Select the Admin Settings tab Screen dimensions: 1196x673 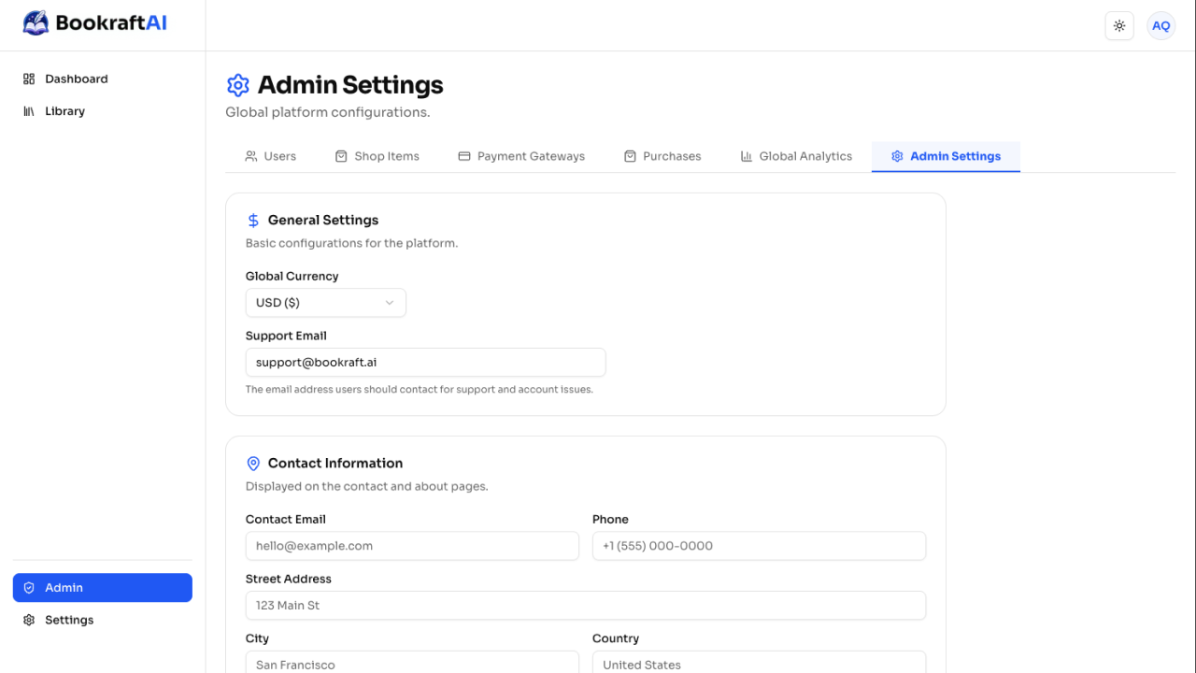[946, 156]
